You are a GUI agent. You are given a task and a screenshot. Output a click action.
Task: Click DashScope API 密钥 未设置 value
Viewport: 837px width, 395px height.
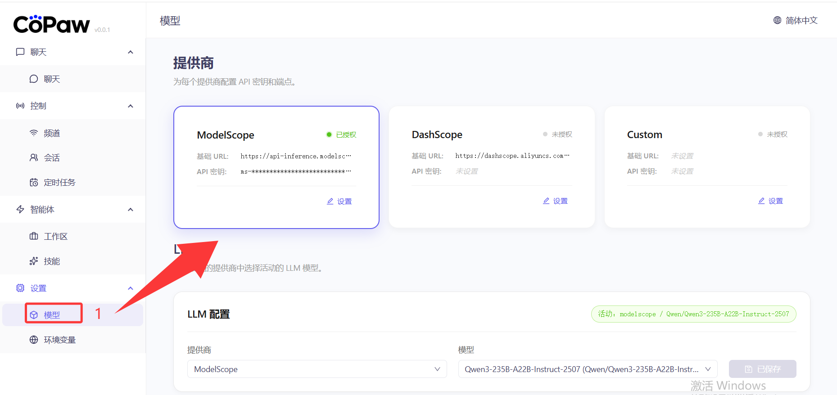tap(467, 171)
